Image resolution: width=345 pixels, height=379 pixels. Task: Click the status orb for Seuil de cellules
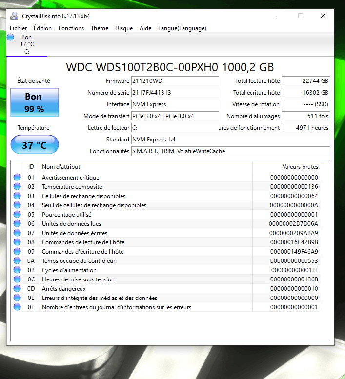(17, 205)
